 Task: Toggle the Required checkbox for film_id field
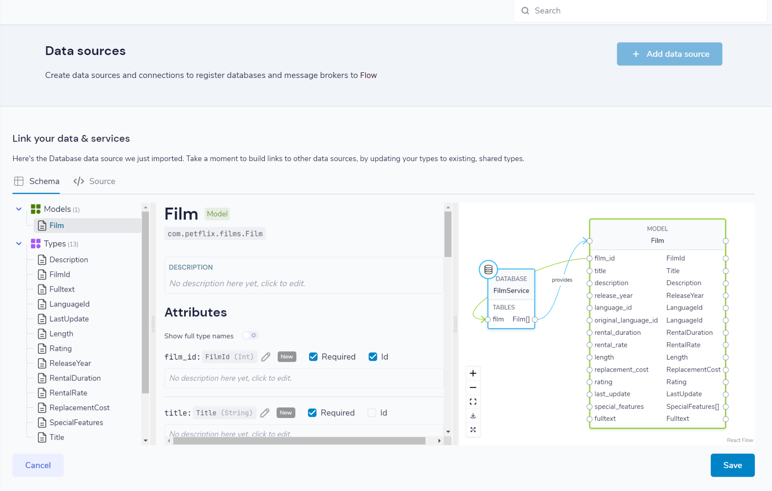pos(313,357)
